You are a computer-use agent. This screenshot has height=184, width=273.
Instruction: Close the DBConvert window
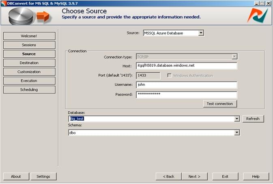[268, 3]
